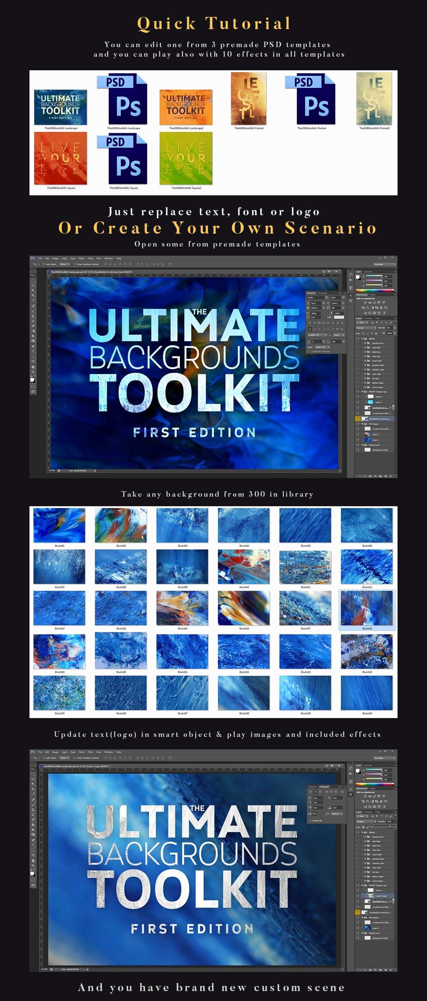
Task: Open the Normal blend mode dropdown
Action: (x=366, y=328)
